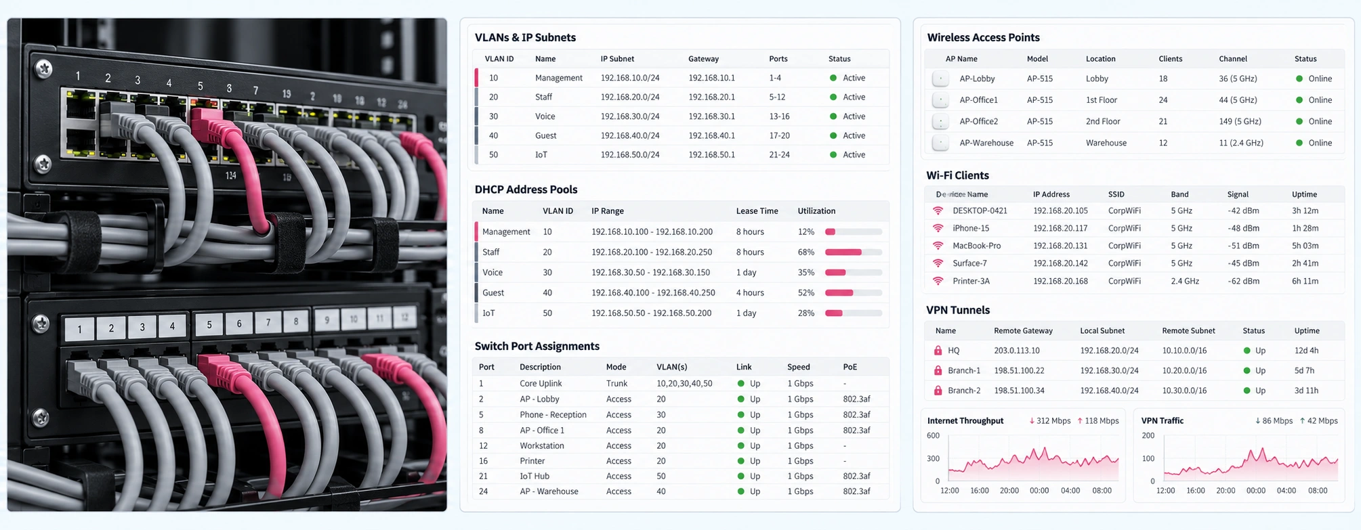Click the Wi-Fi icon beside Printer-3A

point(938,281)
